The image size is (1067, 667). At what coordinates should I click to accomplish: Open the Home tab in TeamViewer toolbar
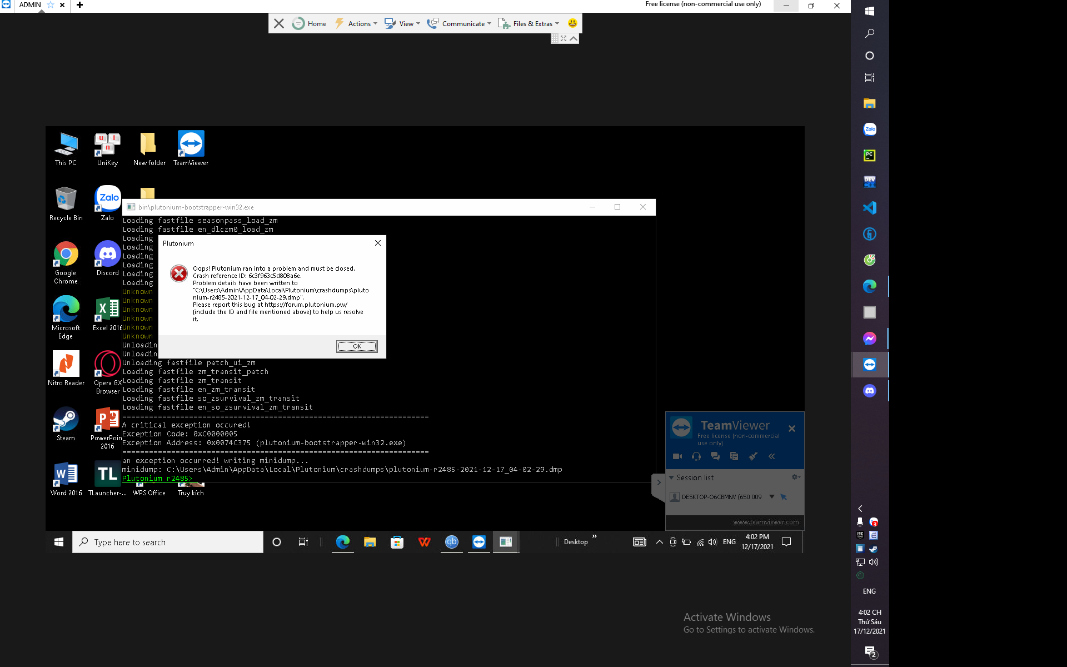pyautogui.click(x=310, y=23)
